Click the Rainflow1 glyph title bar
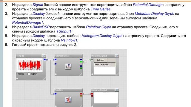 pyautogui.click(x=68, y=90)
